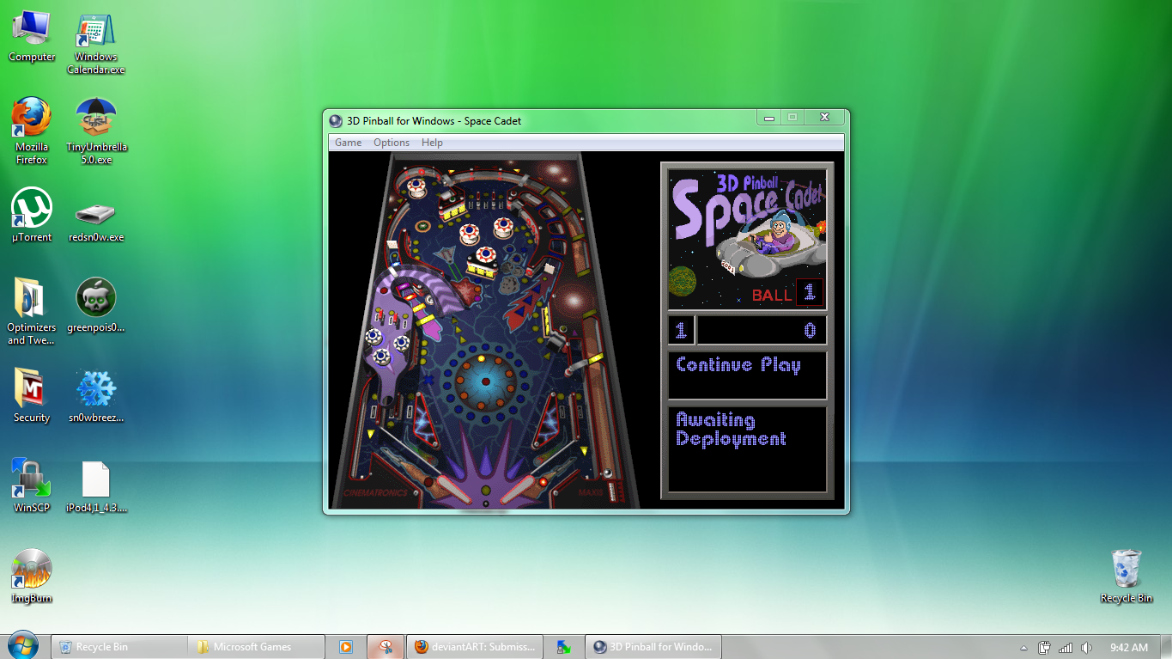Screen dimensions: 1172x659
Task: Click 3D Pinball taskbar button
Action: tap(653, 647)
